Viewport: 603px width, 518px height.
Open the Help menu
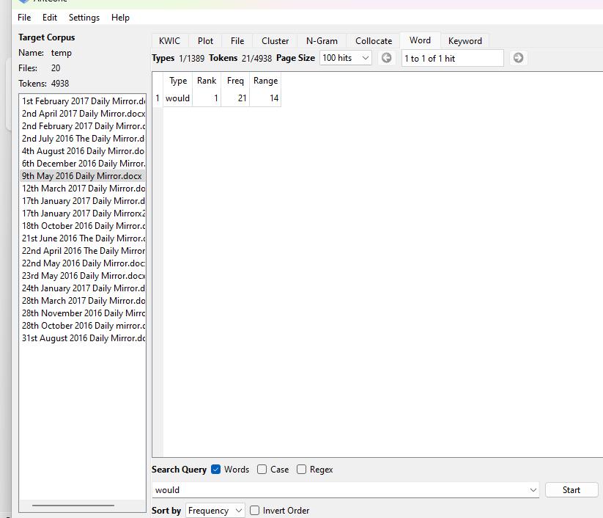(120, 18)
